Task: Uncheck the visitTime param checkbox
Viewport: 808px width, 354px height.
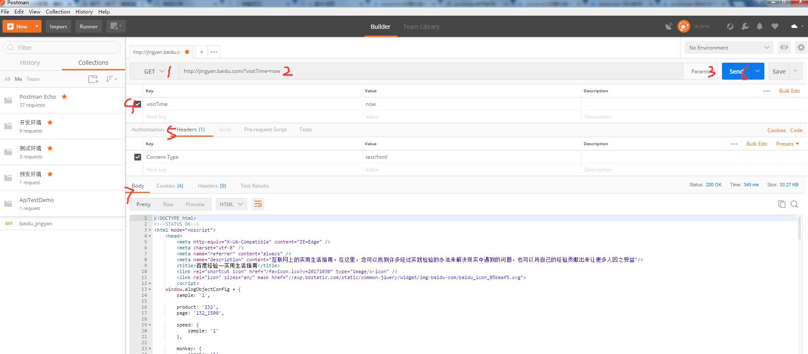Action: tap(138, 104)
